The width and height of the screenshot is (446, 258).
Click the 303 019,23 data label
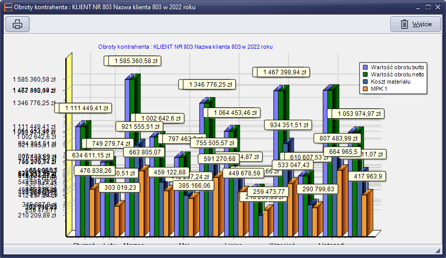pyautogui.click(x=120, y=188)
